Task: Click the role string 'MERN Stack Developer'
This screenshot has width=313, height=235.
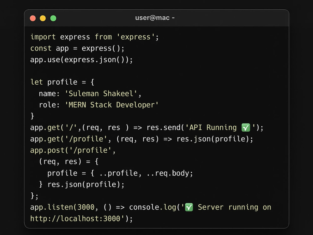Action: coord(112,105)
